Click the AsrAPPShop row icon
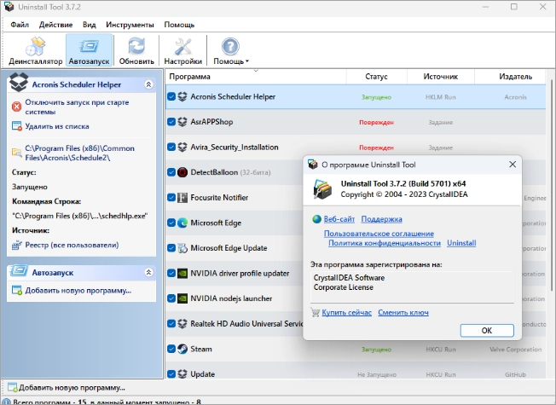 click(x=182, y=122)
